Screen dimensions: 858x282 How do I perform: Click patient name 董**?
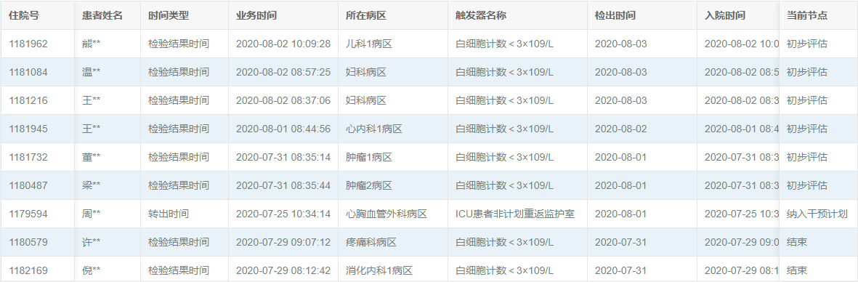click(91, 158)
